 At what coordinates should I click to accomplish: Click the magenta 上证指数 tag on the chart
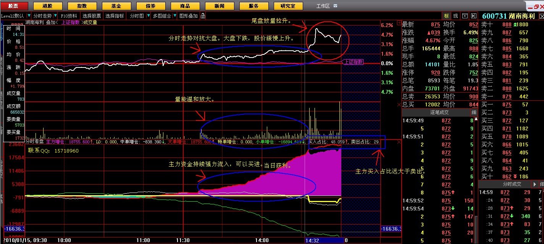coord(353,61)
